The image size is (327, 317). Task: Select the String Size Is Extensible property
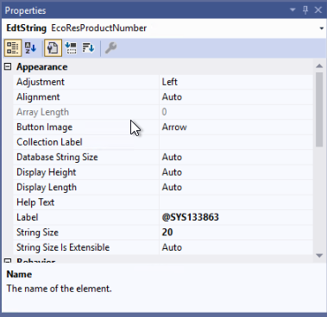86,247
